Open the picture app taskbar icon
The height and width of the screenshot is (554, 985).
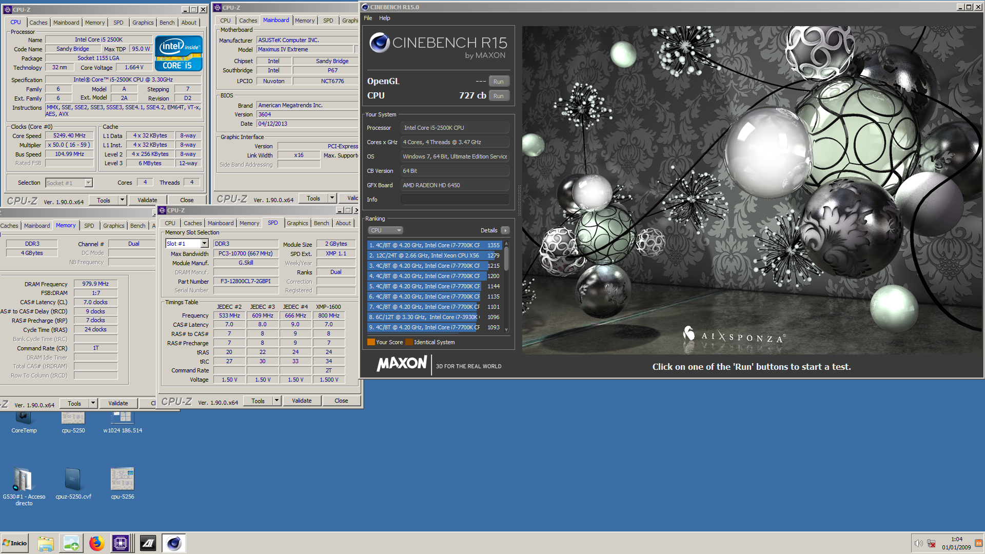click(x=71, y=543)
